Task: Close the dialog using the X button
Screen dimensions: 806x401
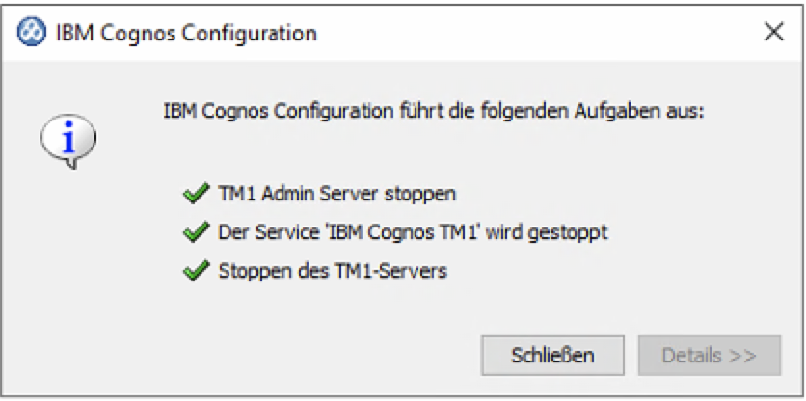Action: pyautogui.click(x=772, y=33)
